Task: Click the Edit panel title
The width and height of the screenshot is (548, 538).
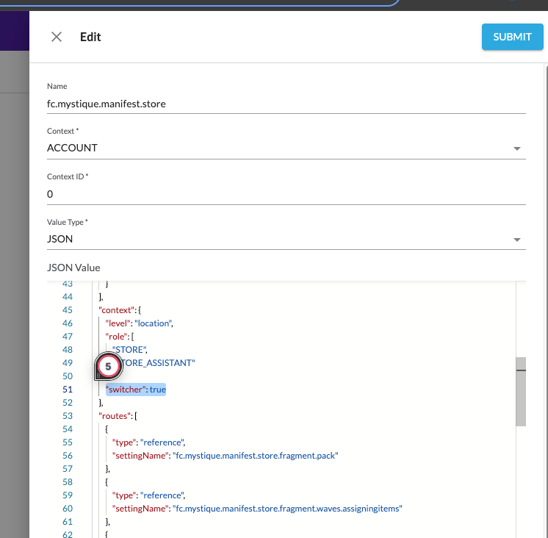Action: pyautogui.click(x=90, y=37)
